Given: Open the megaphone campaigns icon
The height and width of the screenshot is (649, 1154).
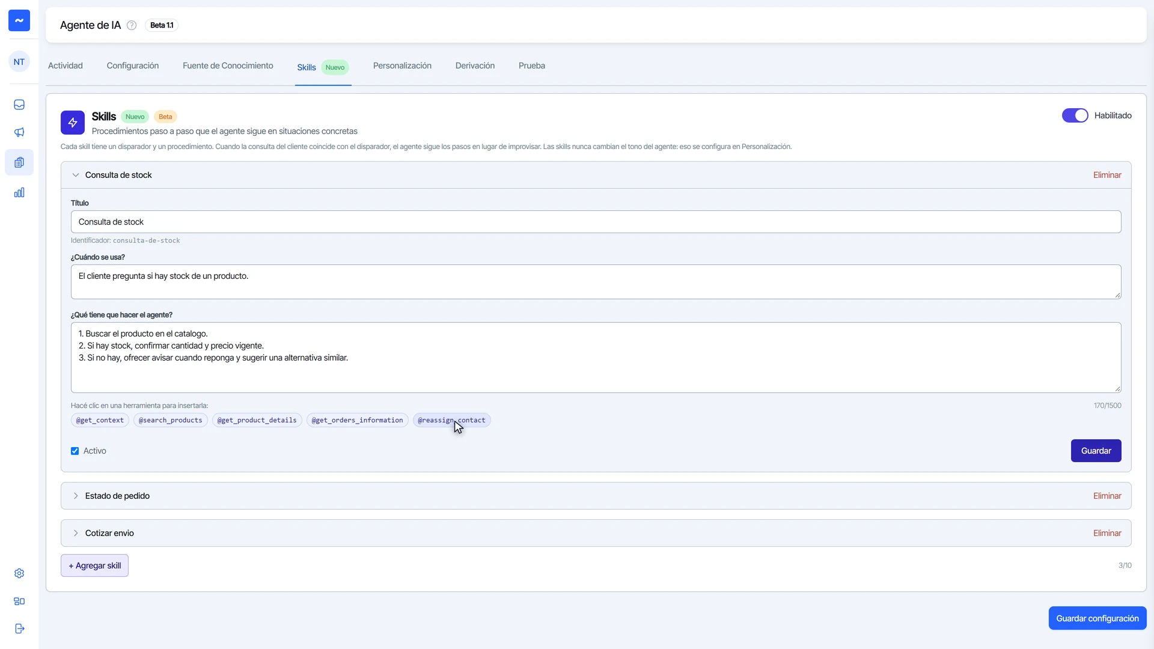Looking at the screenshot, I should click(x=19, y=132).
